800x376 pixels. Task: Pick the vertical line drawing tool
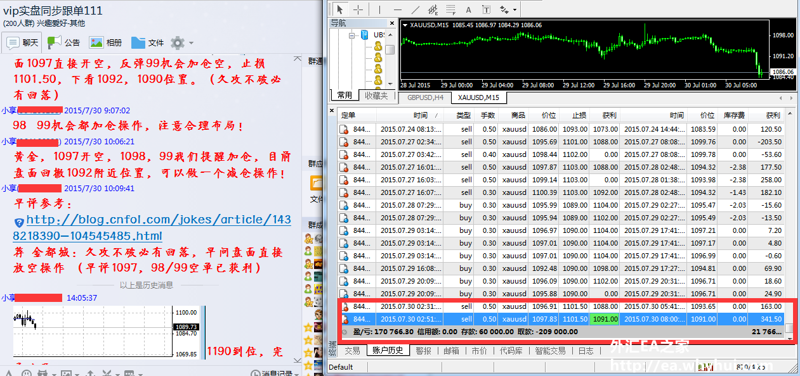point(379,9)
